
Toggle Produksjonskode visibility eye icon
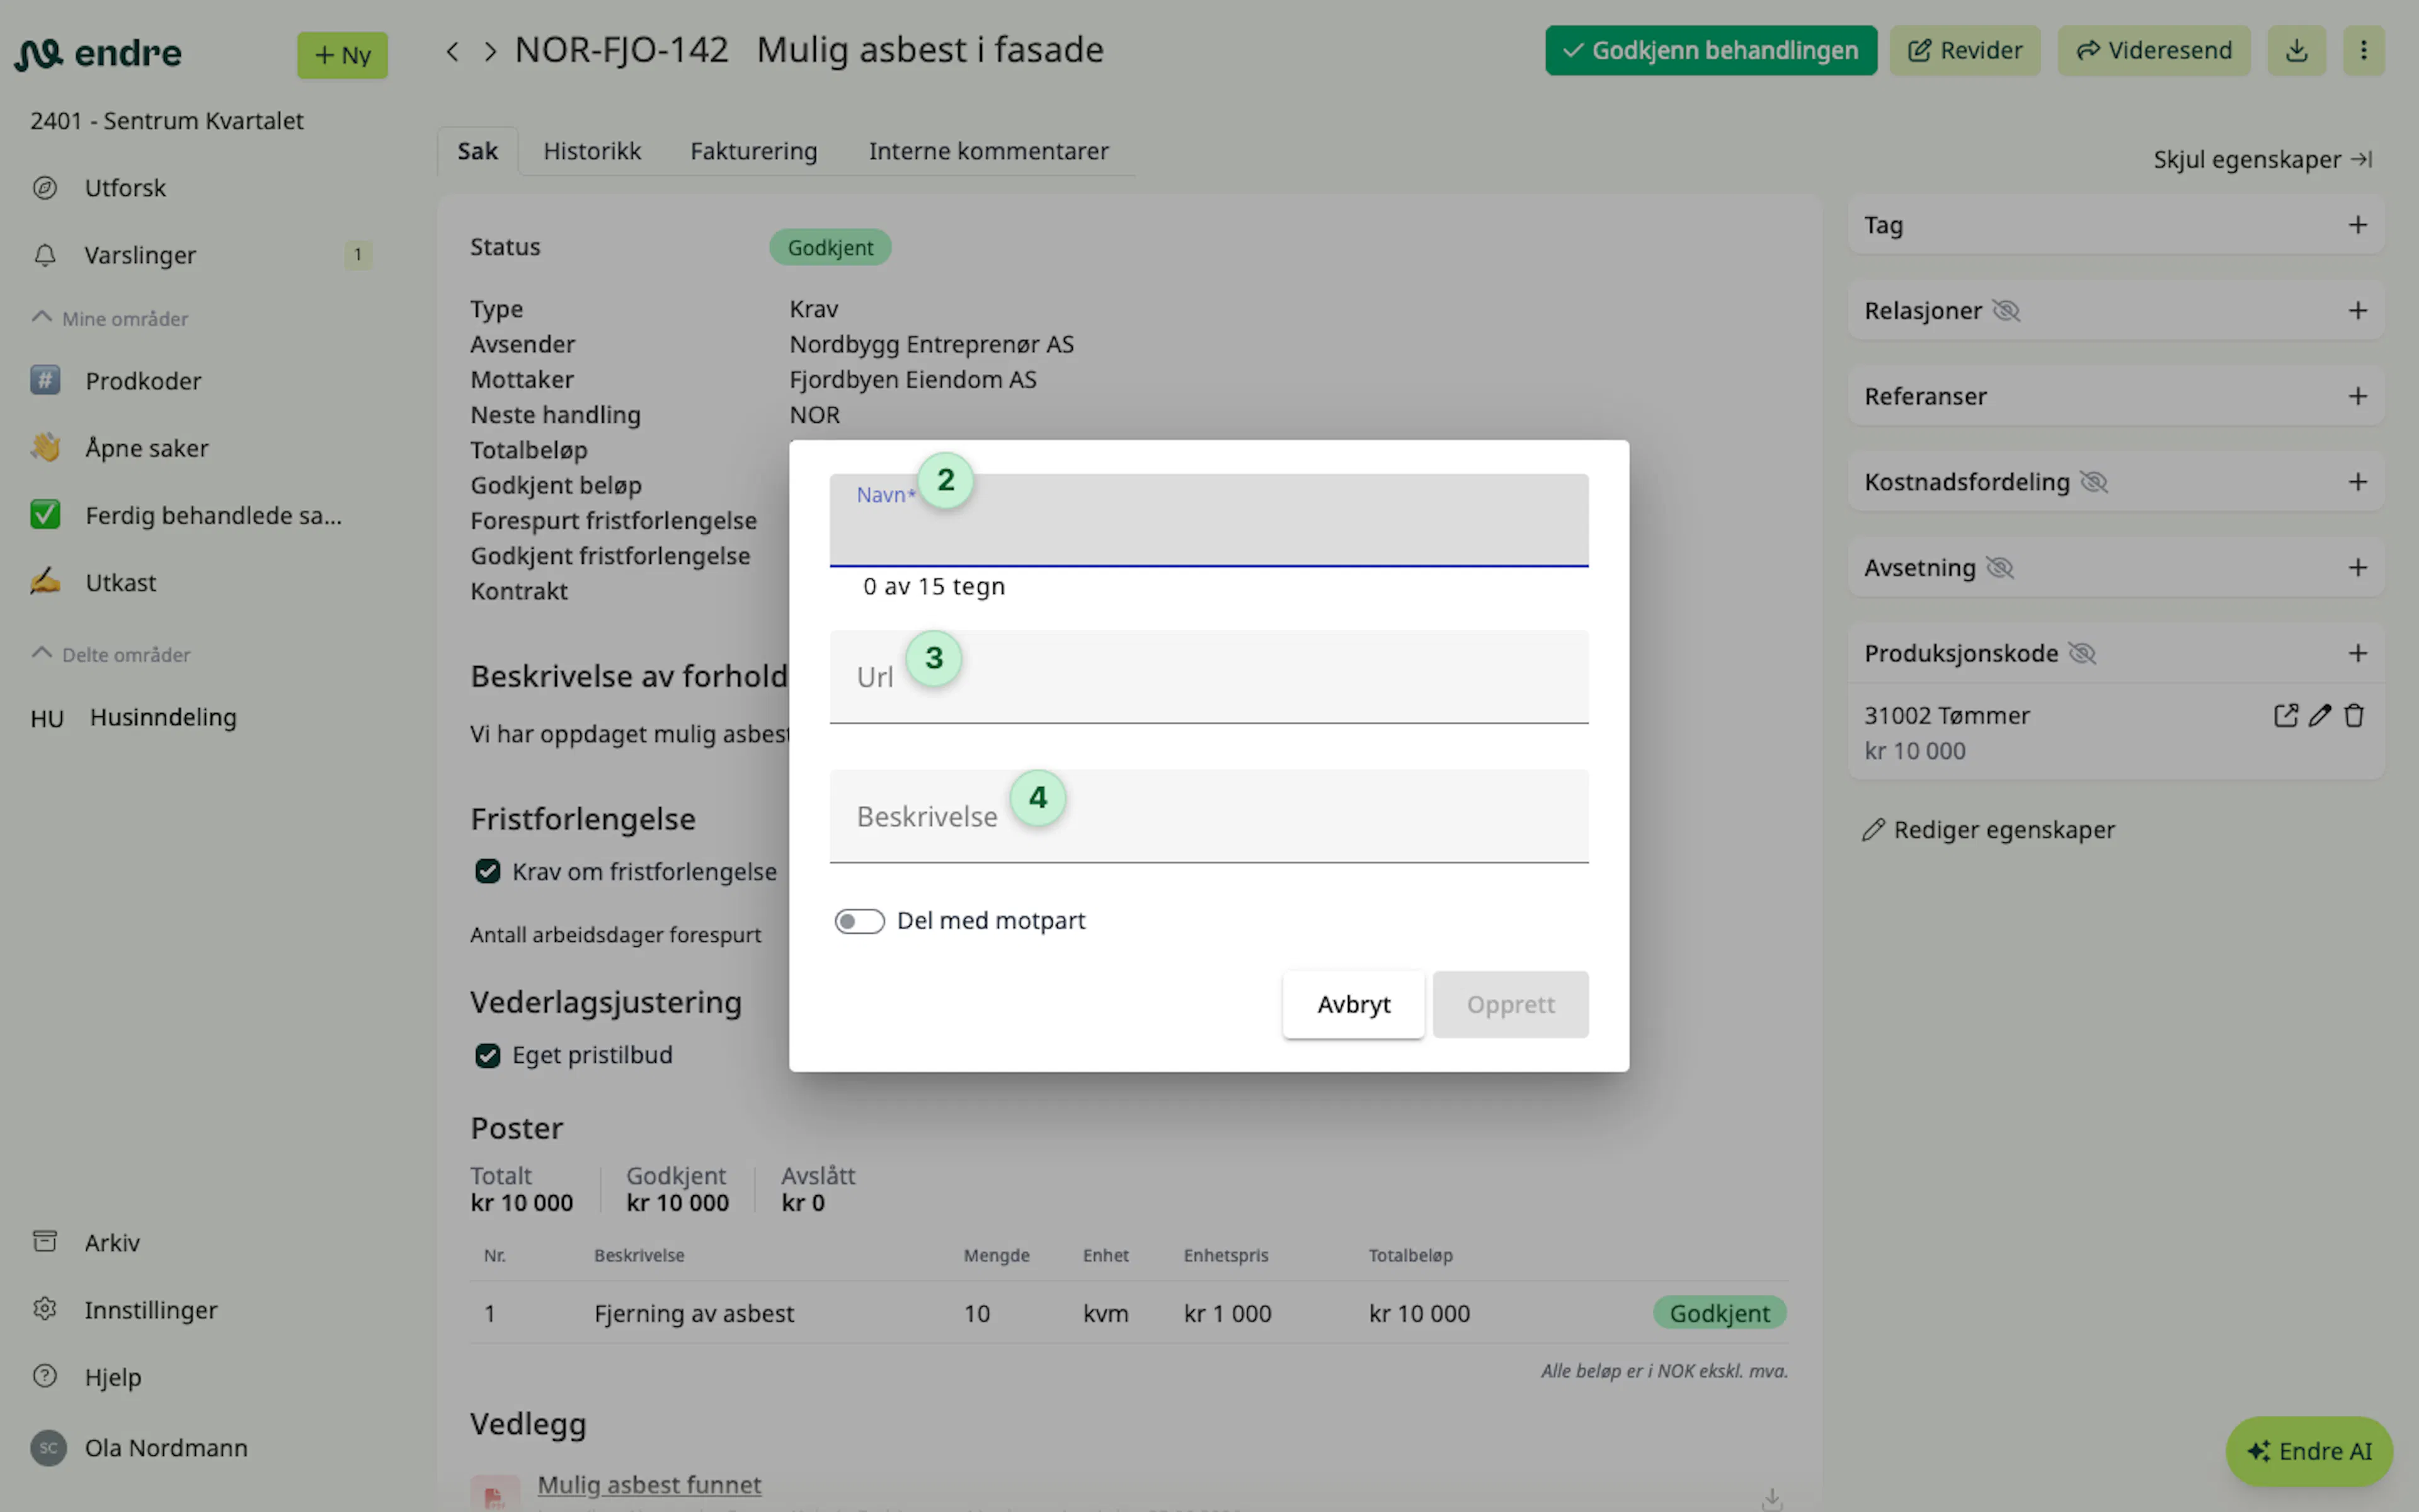(x=2081, y=653)
